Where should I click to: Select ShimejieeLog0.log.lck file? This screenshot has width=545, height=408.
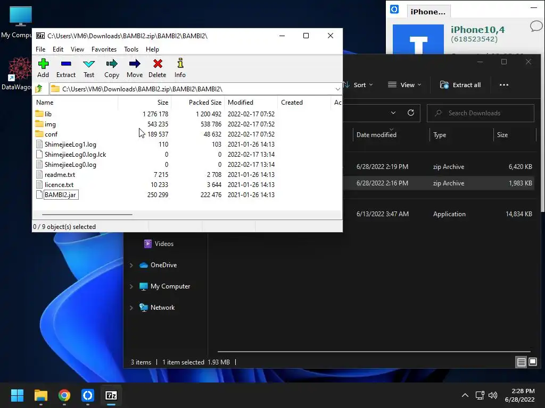(75, 155)
